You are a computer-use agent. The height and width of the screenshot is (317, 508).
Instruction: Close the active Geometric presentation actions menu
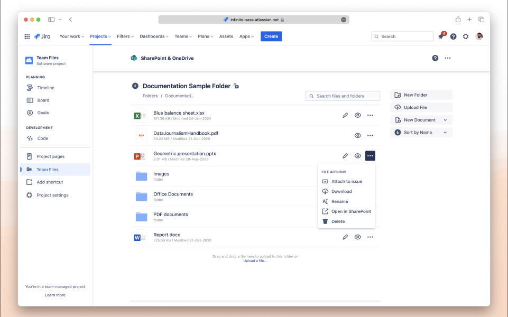tap(370, 156)
